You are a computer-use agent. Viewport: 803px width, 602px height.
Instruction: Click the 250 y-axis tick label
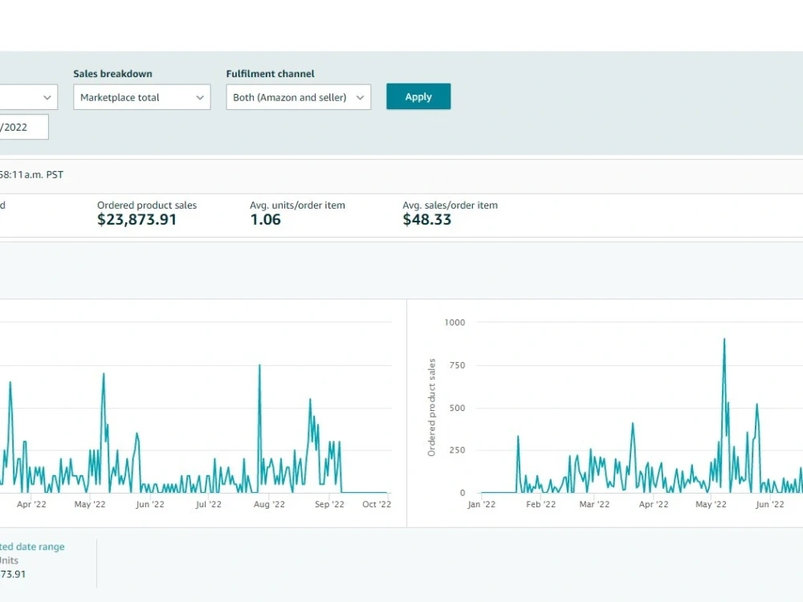[458, 450]
